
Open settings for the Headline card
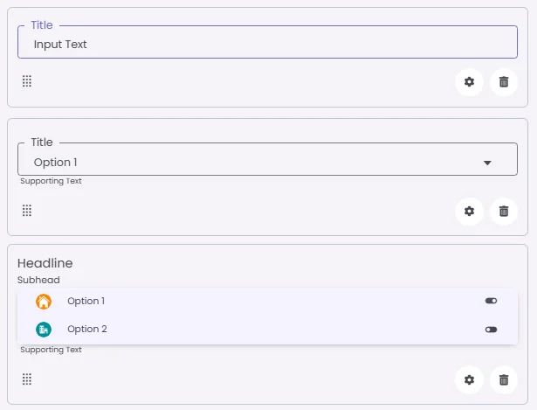[469, 379]
